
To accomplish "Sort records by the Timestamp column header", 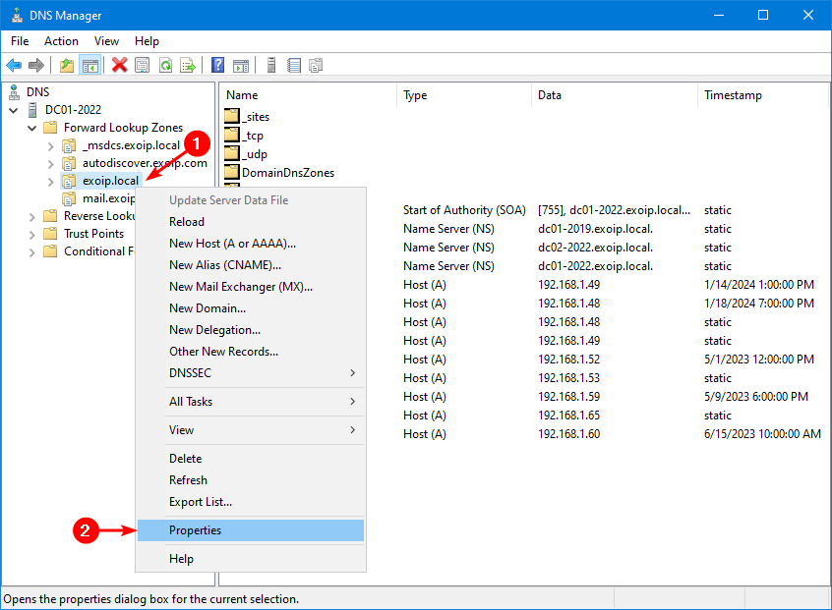I will pyautogui.click(x=733, y=95).
